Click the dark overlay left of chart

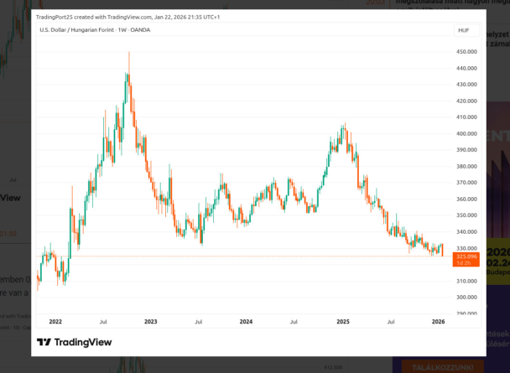[x=15, y=168]
